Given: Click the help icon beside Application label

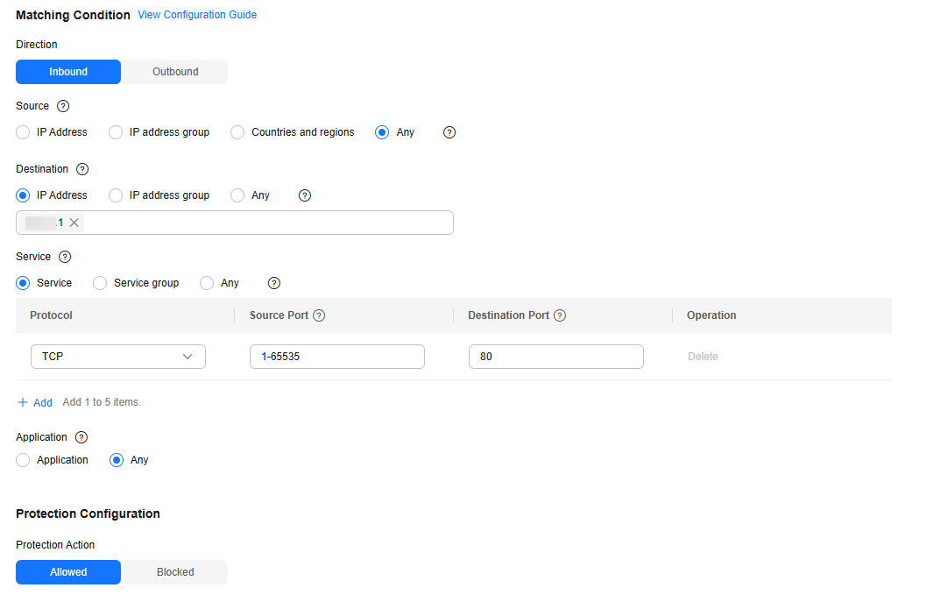Looking at the screenshot, I should 81,437.
